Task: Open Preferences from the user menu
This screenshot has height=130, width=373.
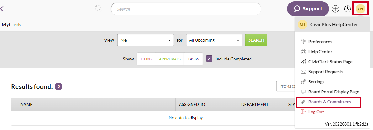Action: 320,42
